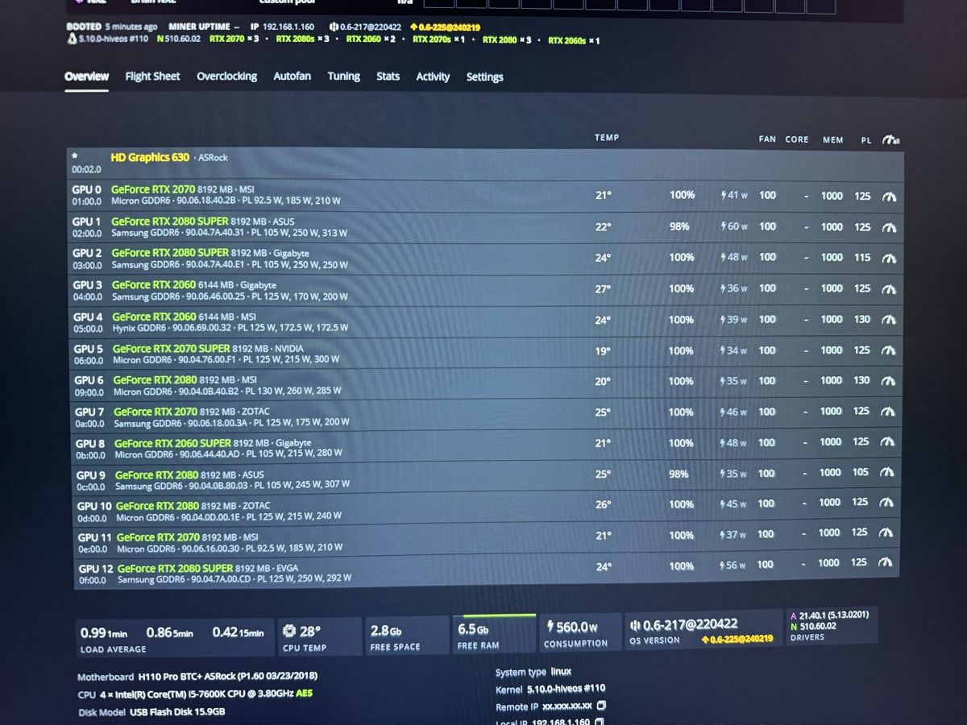Click the 2.8 Gb free space box

pos(405,636)
